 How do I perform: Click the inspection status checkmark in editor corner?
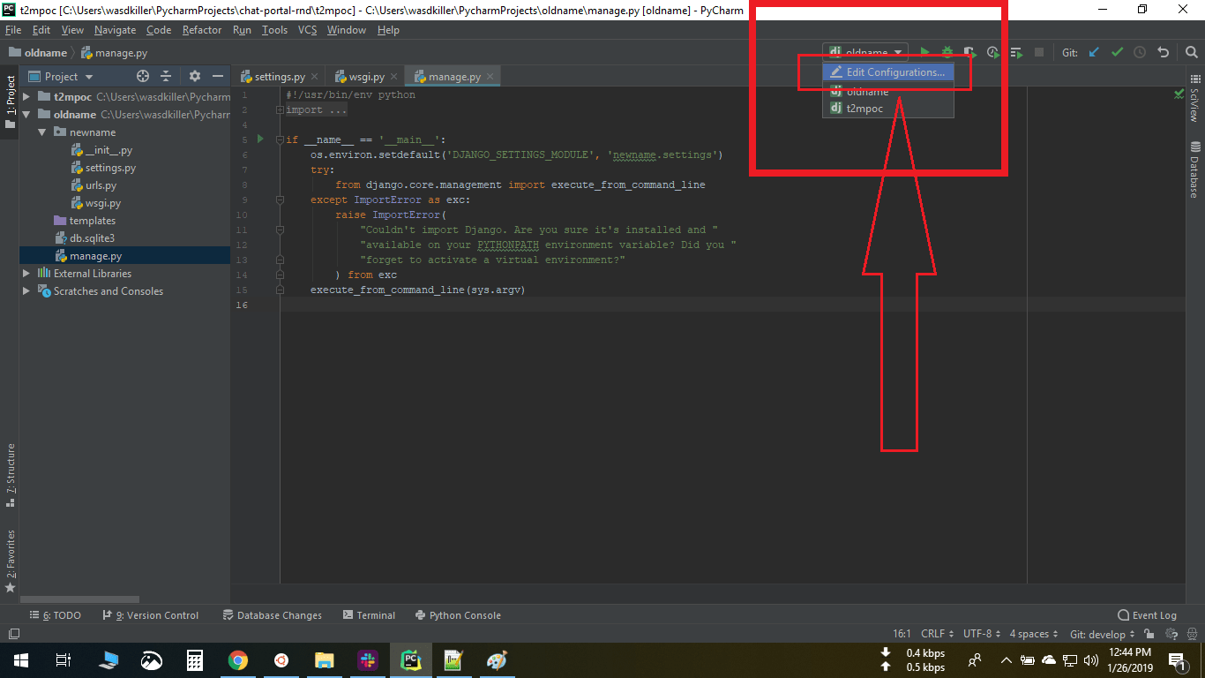coord(1179,93)
